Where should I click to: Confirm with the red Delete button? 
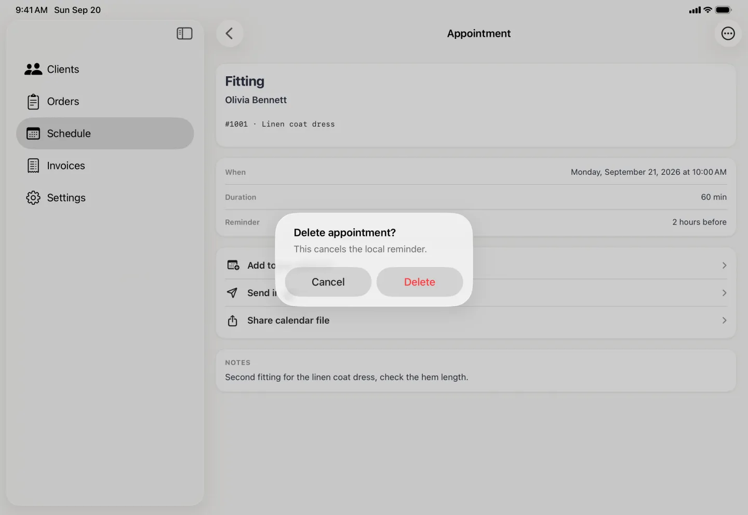(420, 282)
